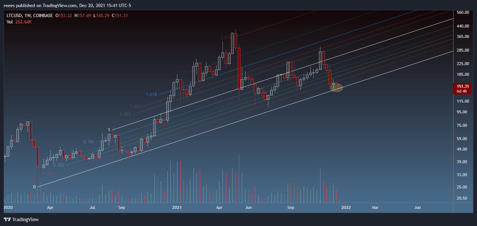This screenshot has height=226, width=477.
Task: Select the 49.00 price axis label
Action: (x=462, y=149)
